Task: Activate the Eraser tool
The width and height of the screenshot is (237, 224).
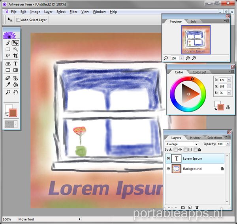Action: (x=8, y=78)
